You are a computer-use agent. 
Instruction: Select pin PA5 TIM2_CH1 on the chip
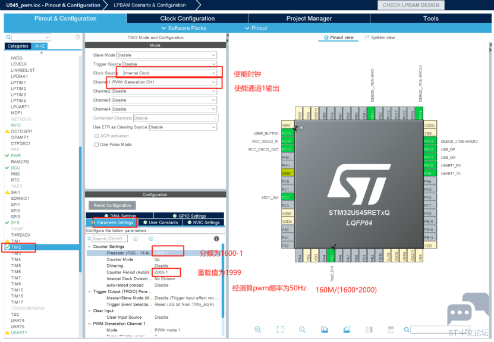[332, 256]
